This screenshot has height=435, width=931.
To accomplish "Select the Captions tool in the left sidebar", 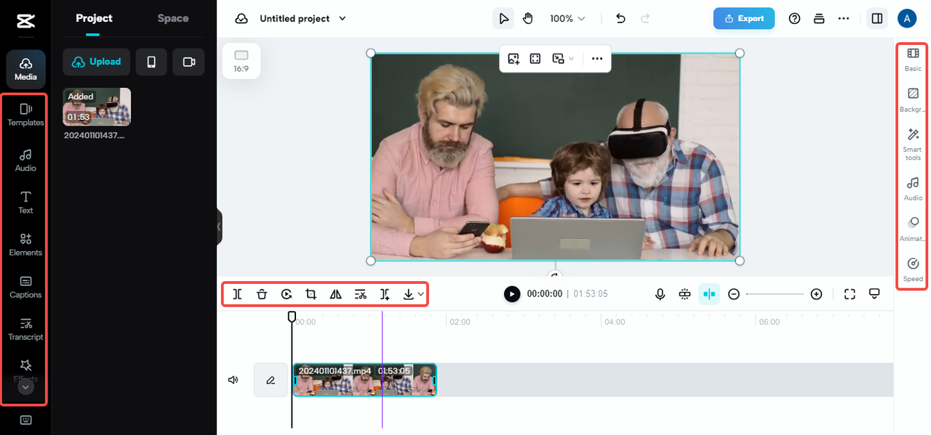I will (25, 286).
